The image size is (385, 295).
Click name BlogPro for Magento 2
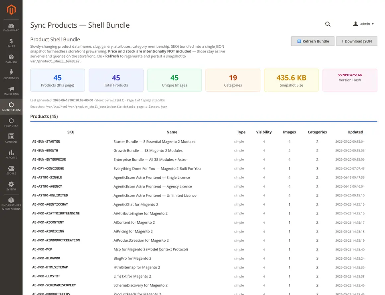[x=132, y=259]
